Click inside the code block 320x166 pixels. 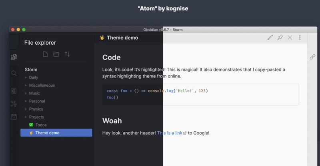pos(201,95)
